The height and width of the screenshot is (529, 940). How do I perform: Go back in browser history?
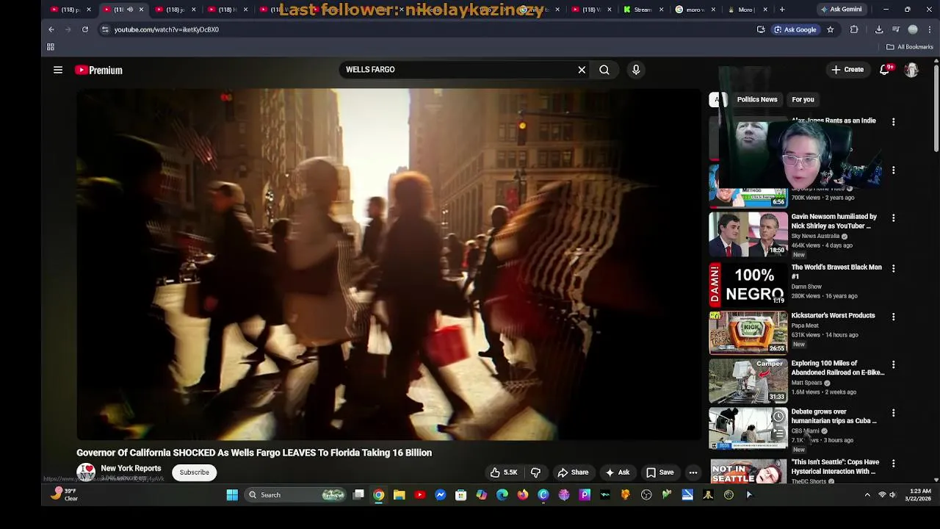51,29
